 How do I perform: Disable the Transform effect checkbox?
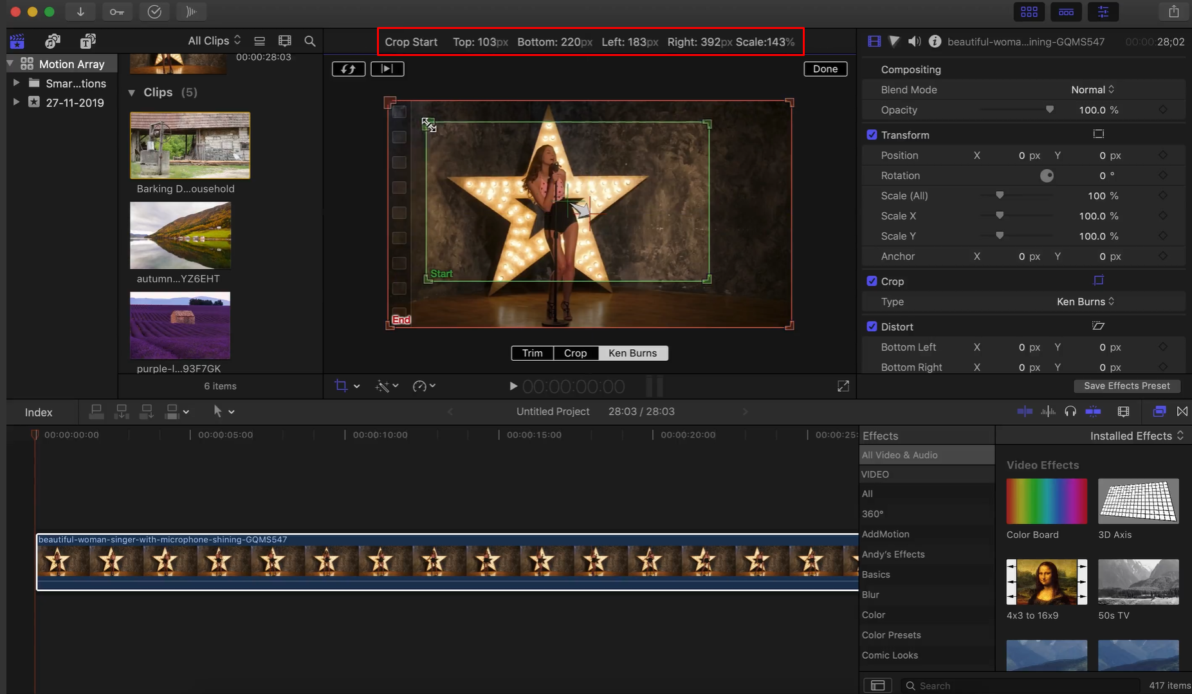coord(872,134)
